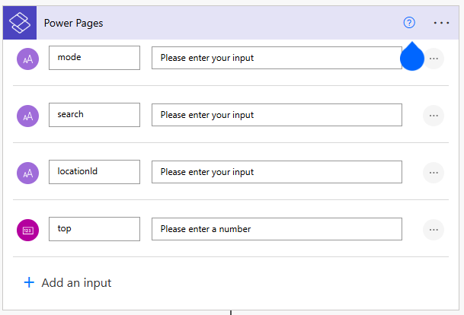464x315 pixels.
Task: Click the text type icon beside search
Action: (28, 116)
